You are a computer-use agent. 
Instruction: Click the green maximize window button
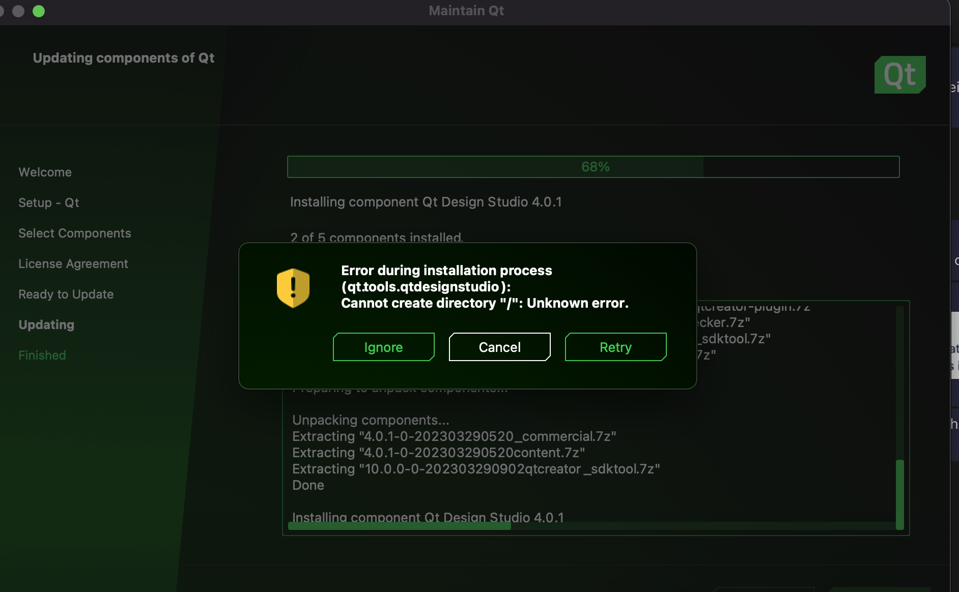pyautogui.click(x=39, y=11)
